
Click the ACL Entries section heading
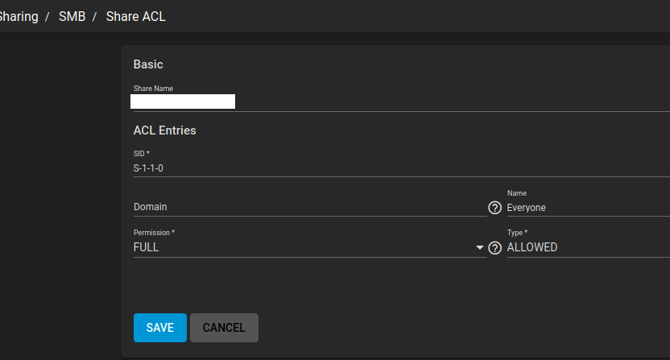164,130
